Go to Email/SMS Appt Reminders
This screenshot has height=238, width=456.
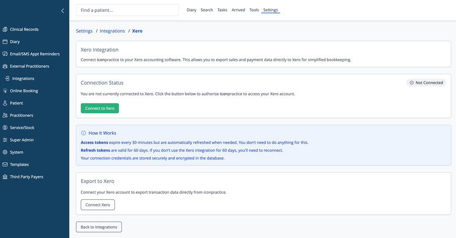click(35, 54)
